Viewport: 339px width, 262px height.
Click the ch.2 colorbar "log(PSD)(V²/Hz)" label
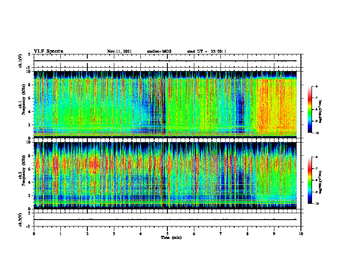click(321, 182)
